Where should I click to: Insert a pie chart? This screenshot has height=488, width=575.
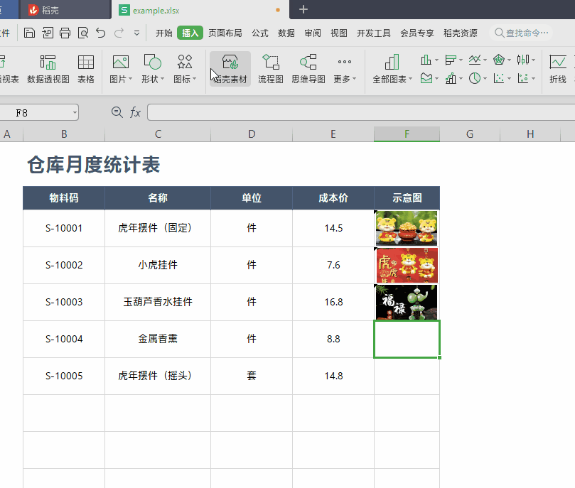coord(475,78)
